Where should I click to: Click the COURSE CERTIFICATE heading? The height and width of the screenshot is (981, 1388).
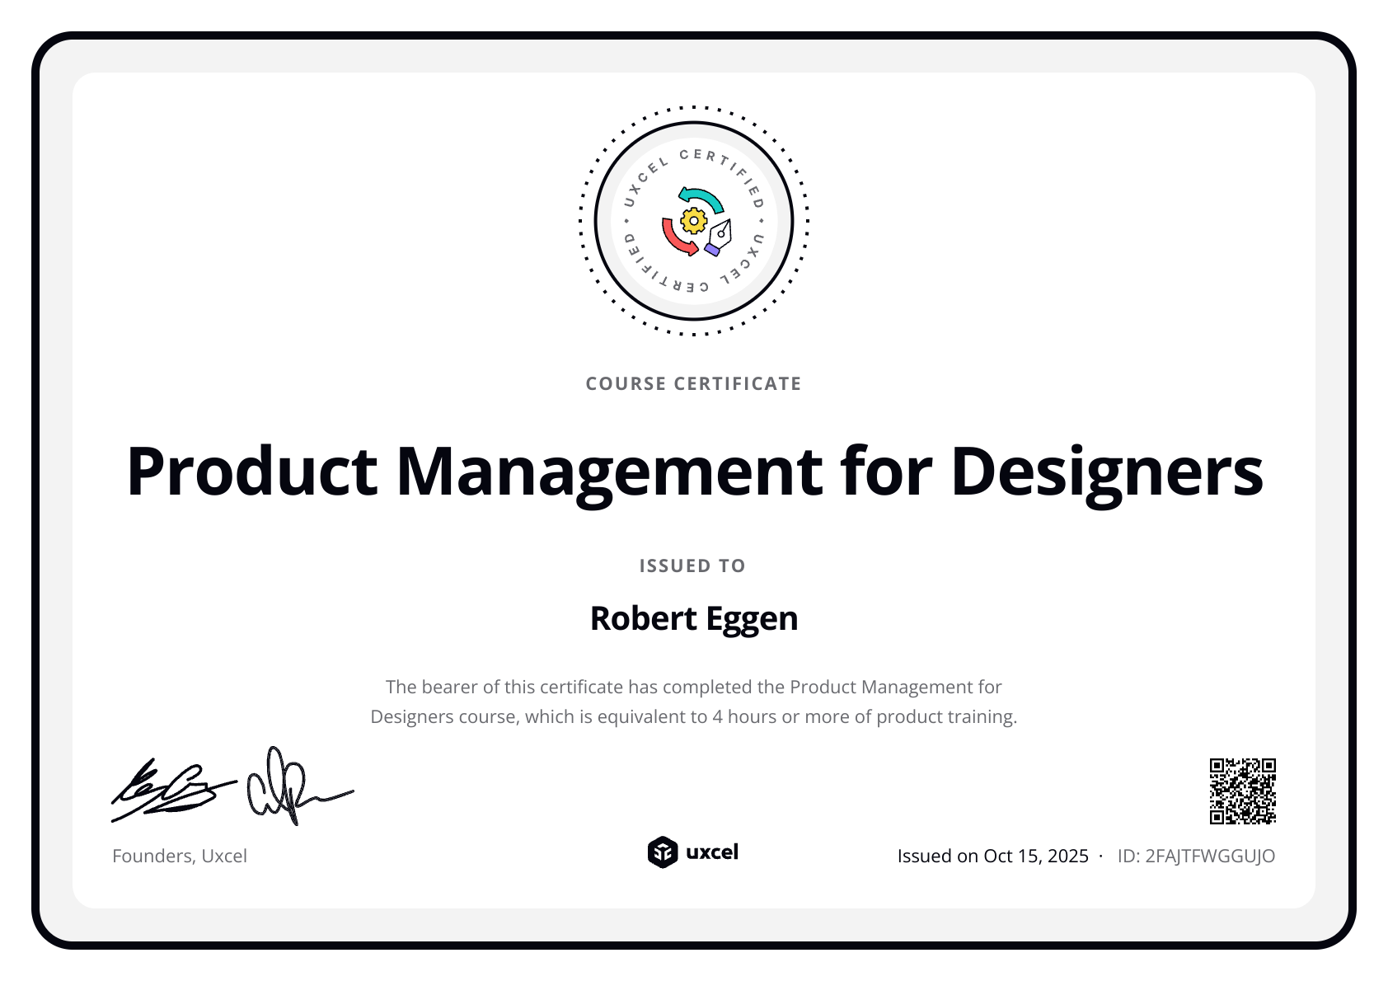click(693, 383)
